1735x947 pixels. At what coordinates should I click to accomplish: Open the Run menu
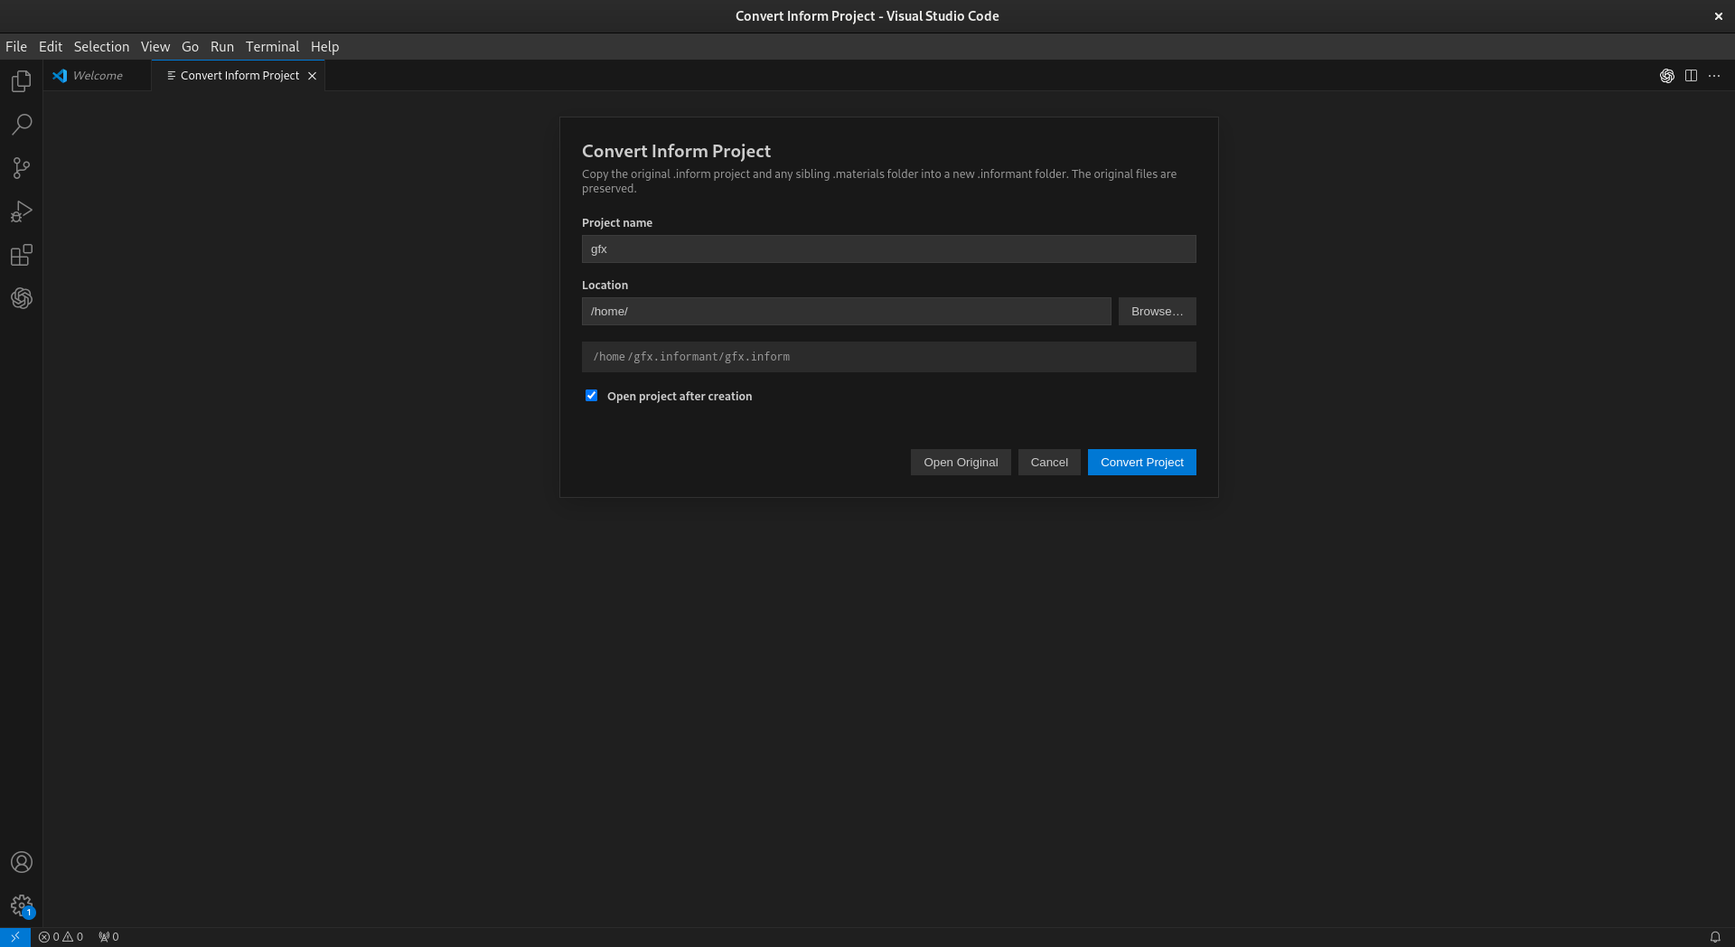point(222,47)
